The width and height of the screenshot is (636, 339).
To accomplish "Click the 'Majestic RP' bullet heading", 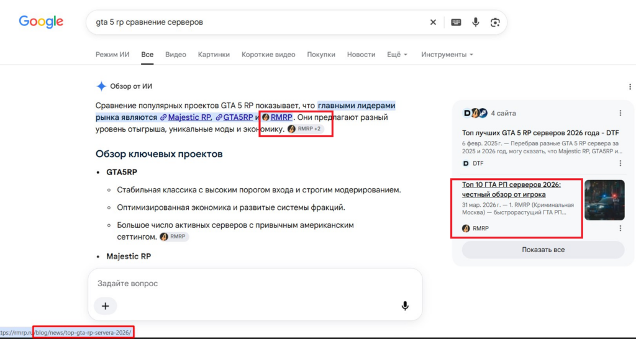I will point(129,256).
